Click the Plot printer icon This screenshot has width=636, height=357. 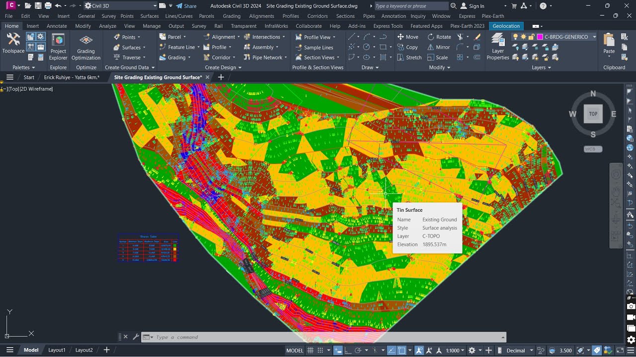point(48,6)
